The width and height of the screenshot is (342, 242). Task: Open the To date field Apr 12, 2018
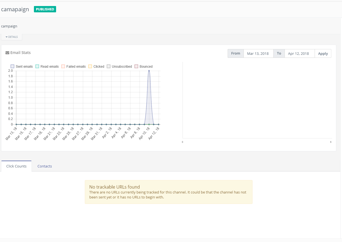click(300, 53)
